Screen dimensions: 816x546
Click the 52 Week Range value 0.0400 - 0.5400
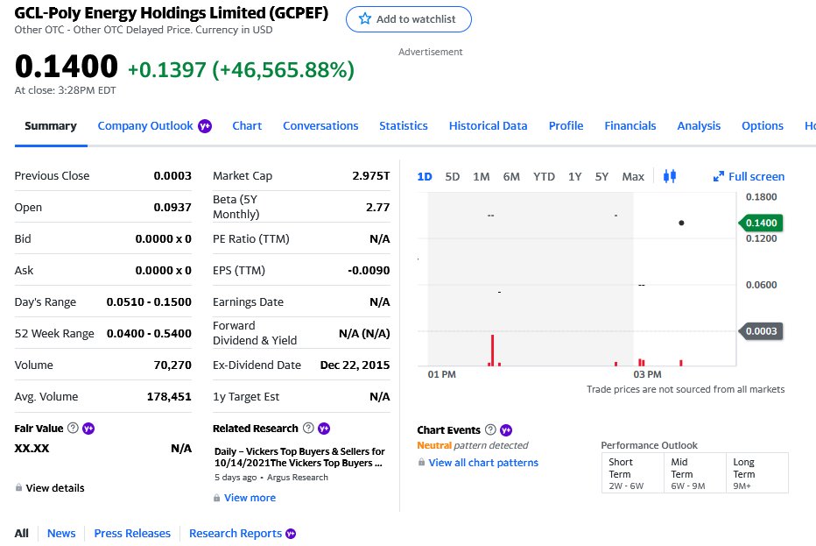pos(149,333)
